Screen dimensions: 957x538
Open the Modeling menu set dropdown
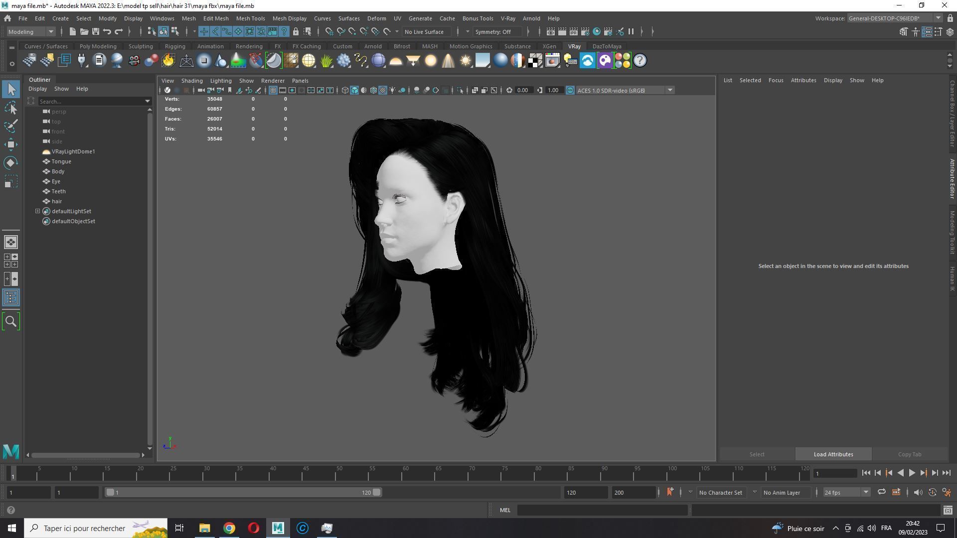coord(31,31)
